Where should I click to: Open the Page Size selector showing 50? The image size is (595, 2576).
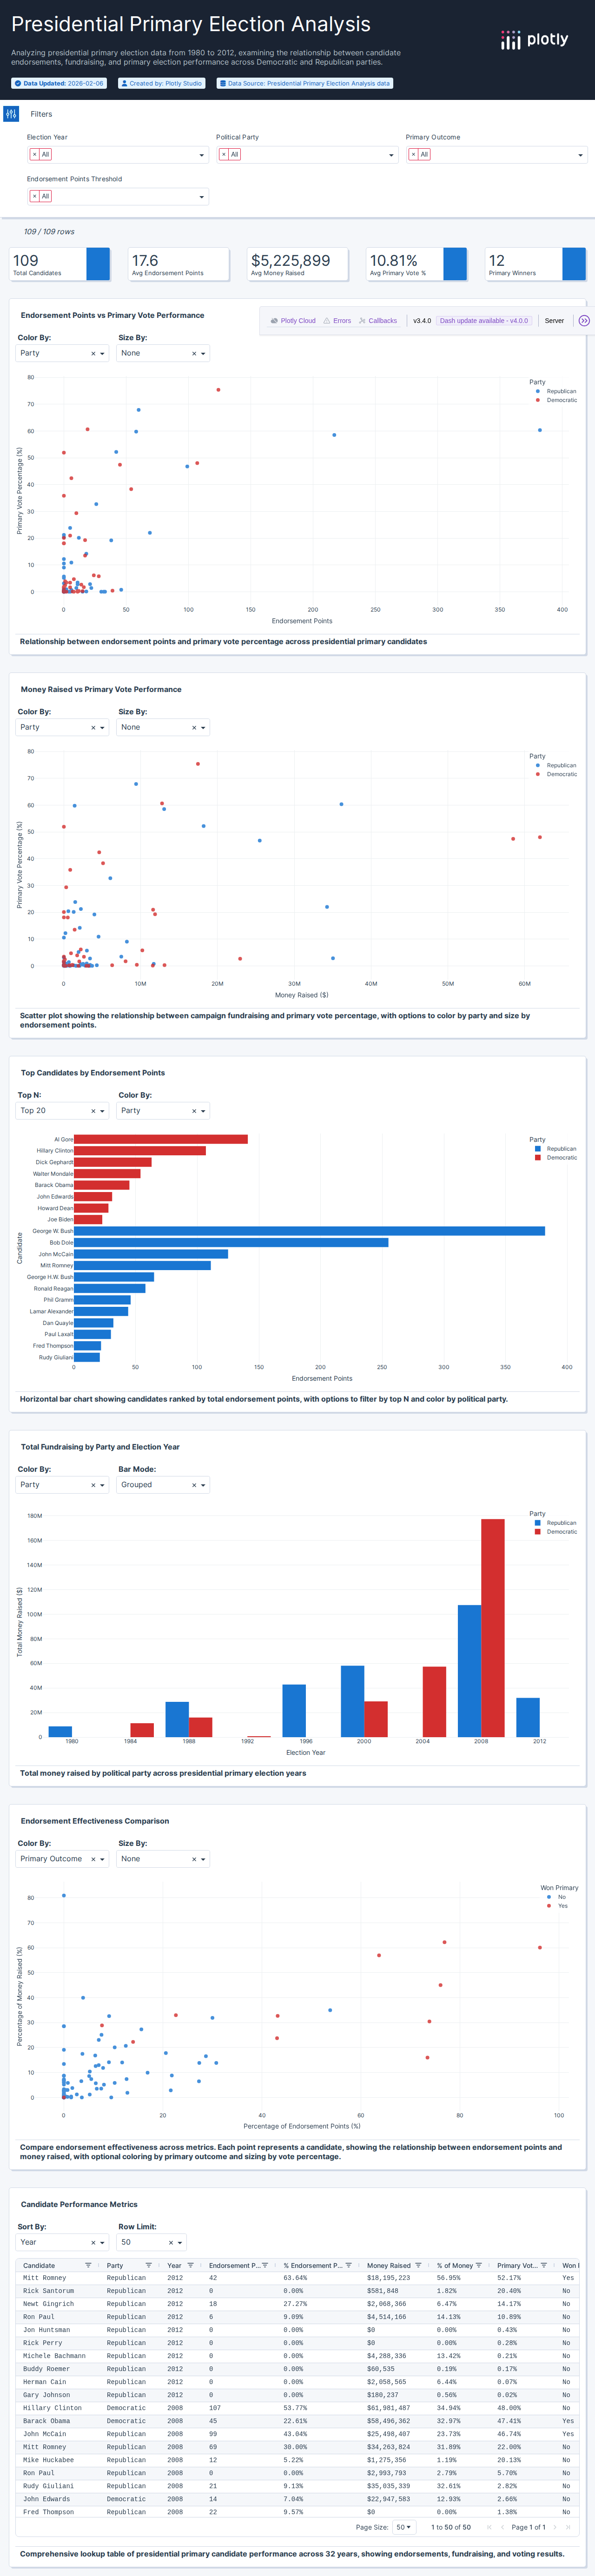(404, 2528)
